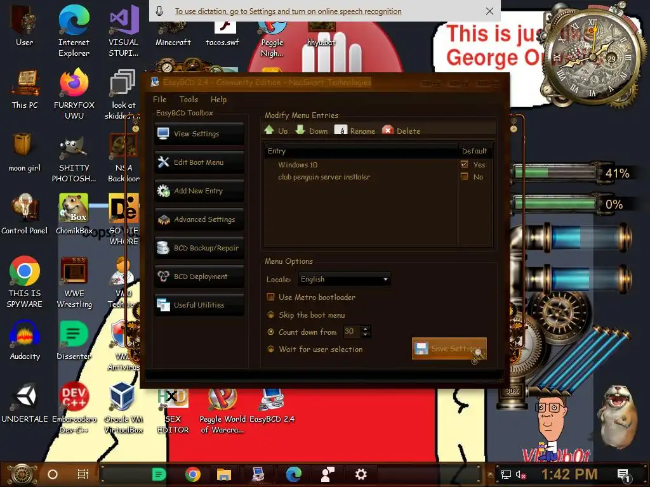Viewport: 650px width, 487px height.
Task: Click the Entry column header
Action: [x=361, y=151]
